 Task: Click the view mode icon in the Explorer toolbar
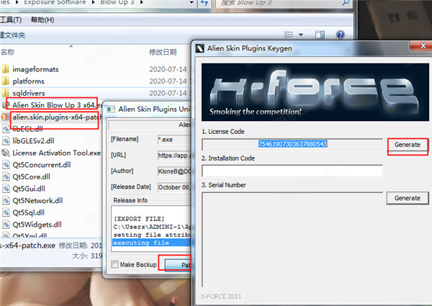288,35
